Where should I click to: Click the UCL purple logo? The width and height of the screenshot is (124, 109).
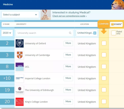(x=19, y=67)
